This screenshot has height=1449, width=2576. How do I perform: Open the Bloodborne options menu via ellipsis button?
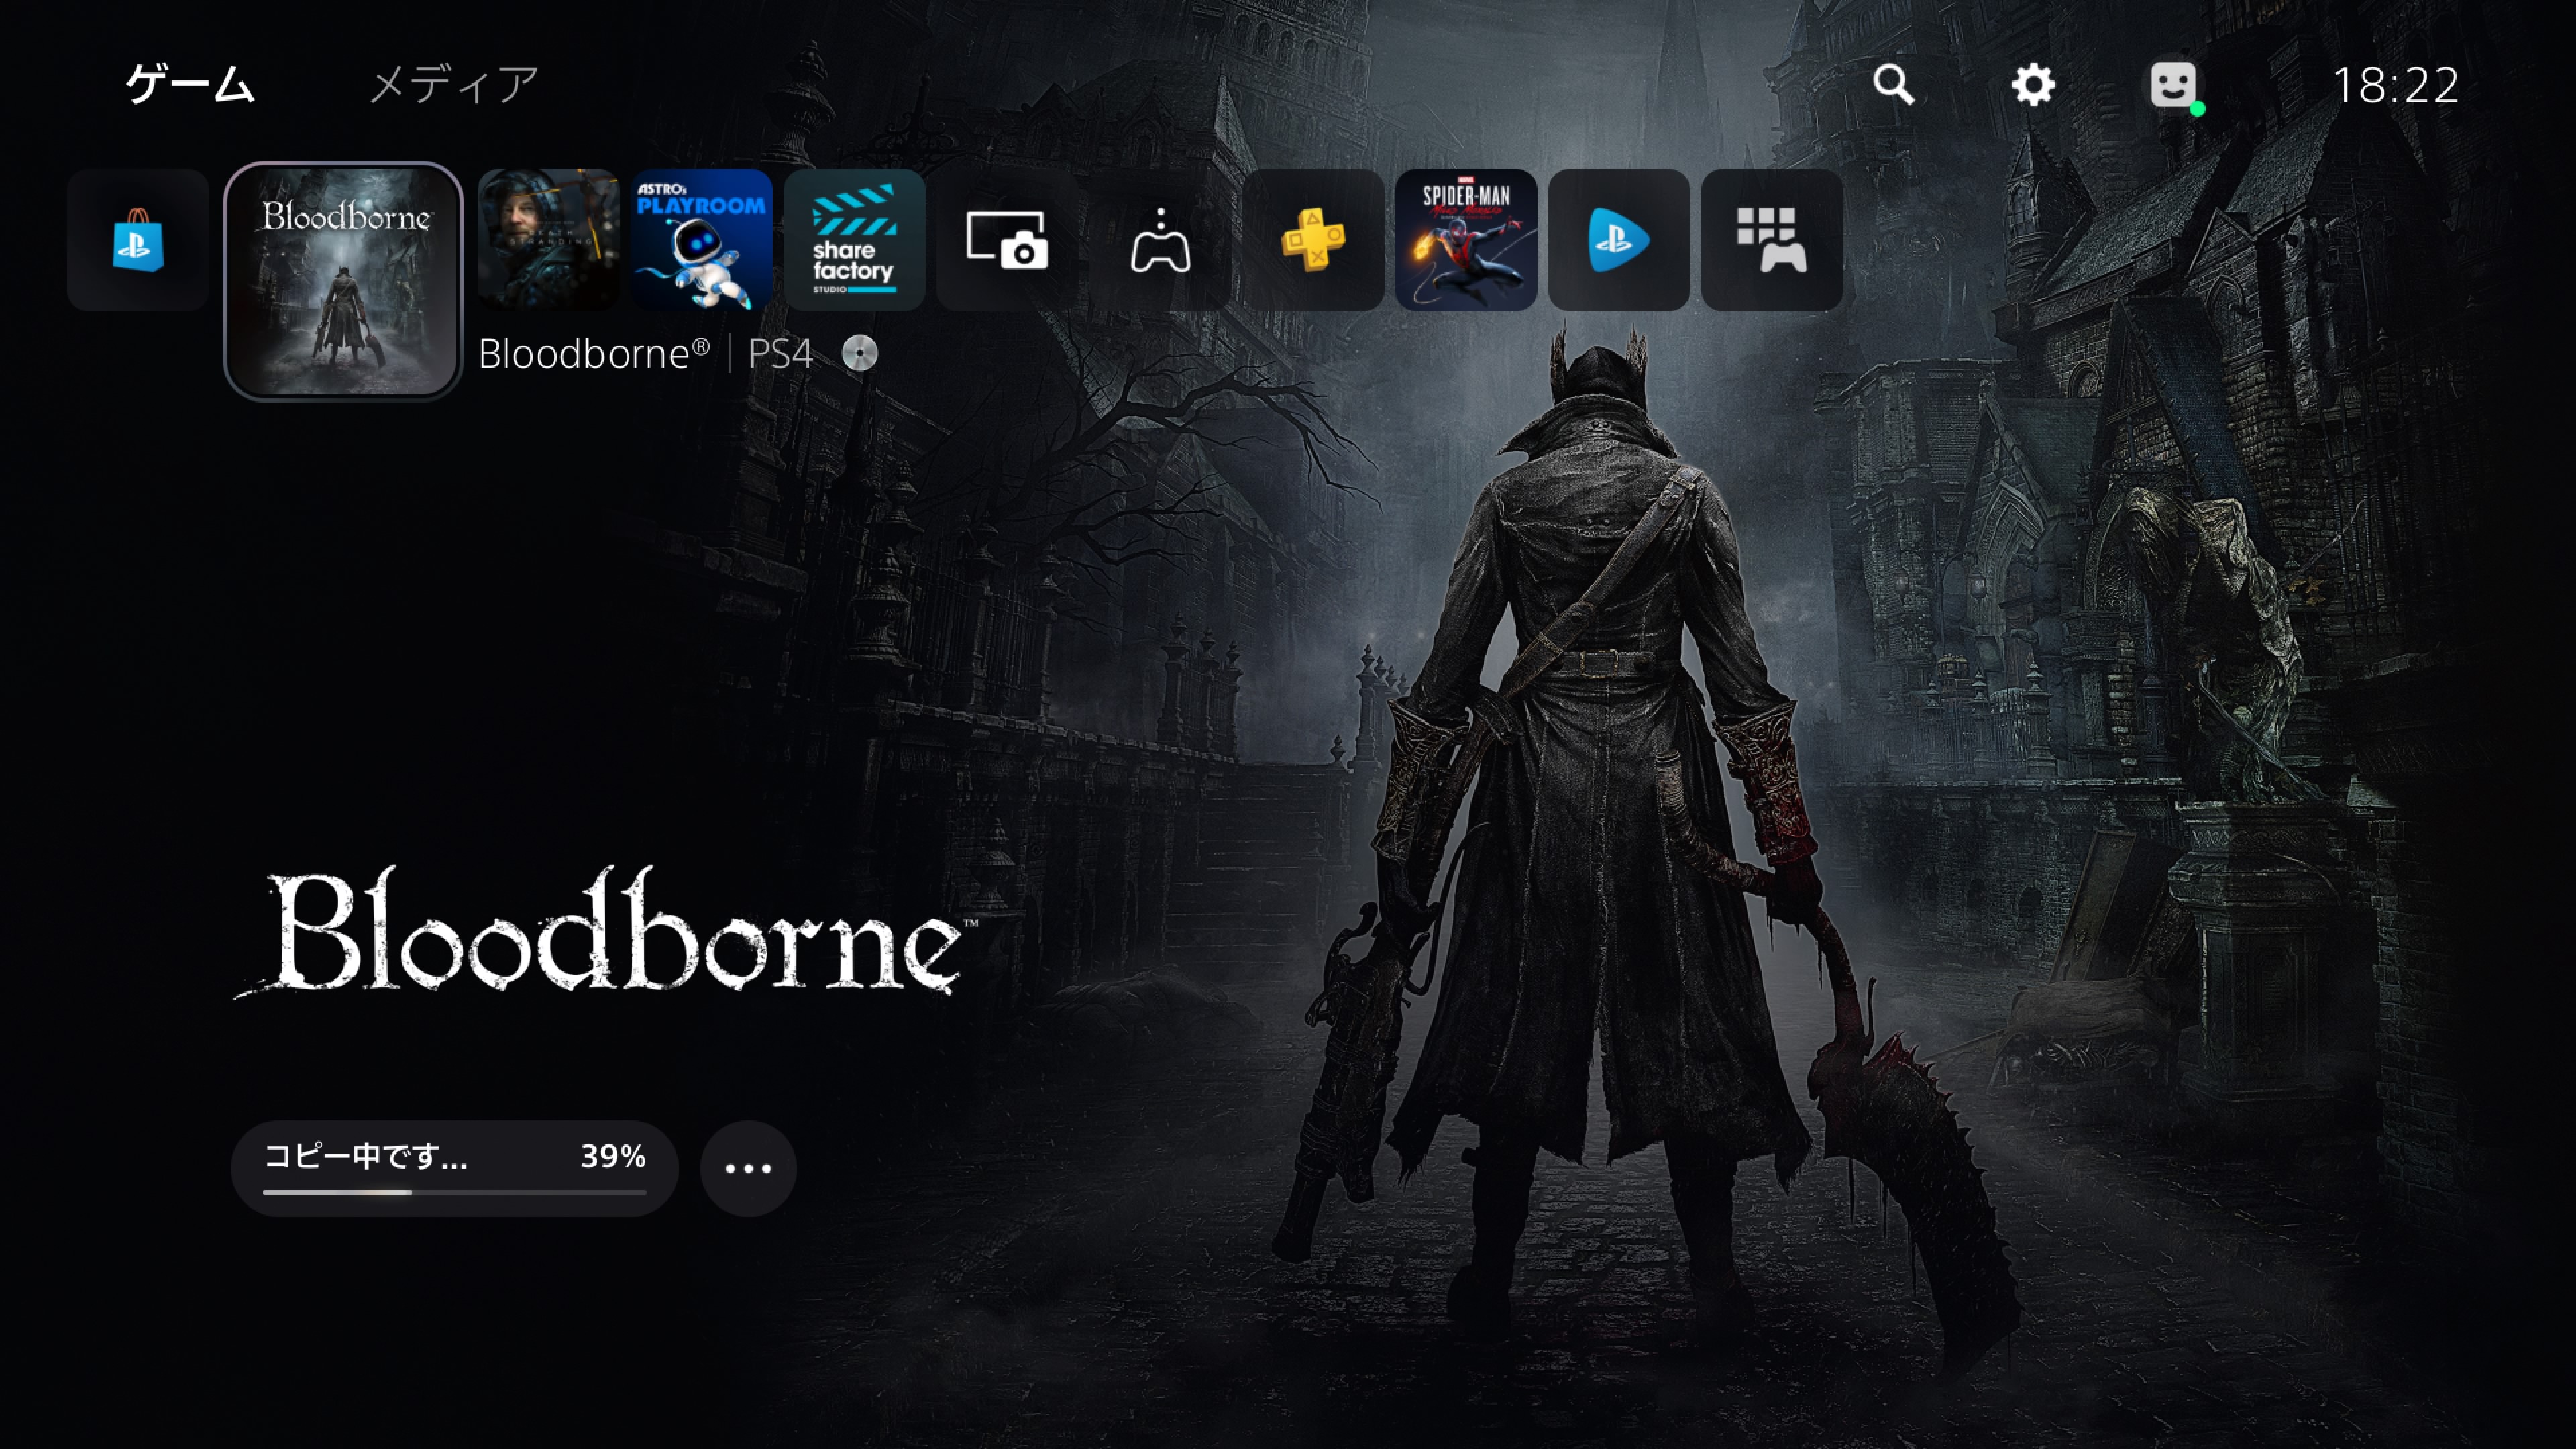747,1168
